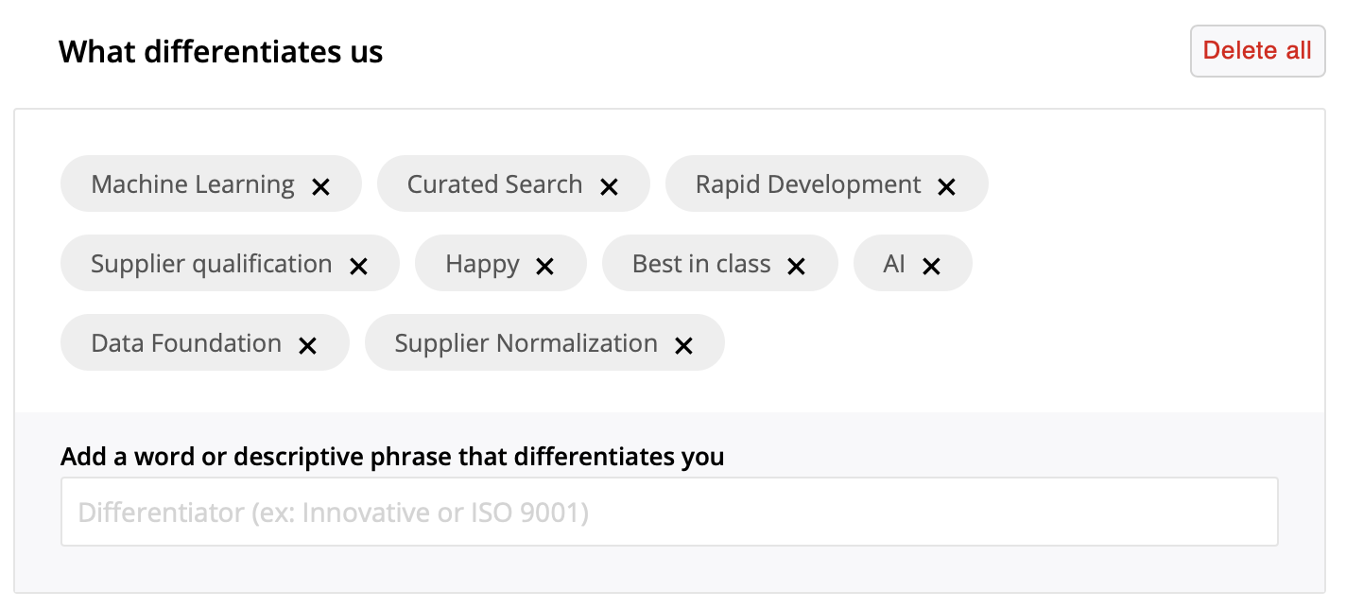Screen dimensions: 1346x609
Task: Click the Delete all button
Action: 1257,51
